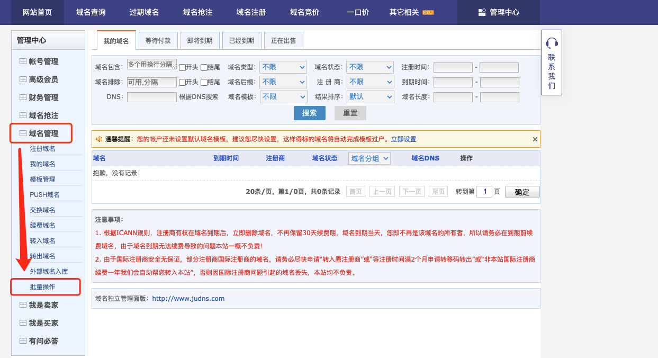
Task: Open the 域名类型 dropdown
Action: [283, 67]
